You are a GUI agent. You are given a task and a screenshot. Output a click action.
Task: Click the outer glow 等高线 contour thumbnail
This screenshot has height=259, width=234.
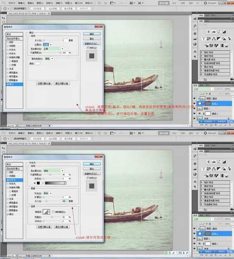pyautogui.click(x=46, y=212)
